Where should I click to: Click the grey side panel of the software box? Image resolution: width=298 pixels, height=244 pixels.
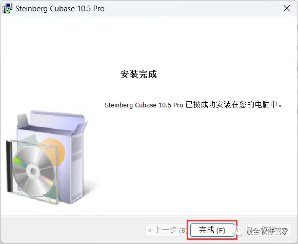click(77, 167)
